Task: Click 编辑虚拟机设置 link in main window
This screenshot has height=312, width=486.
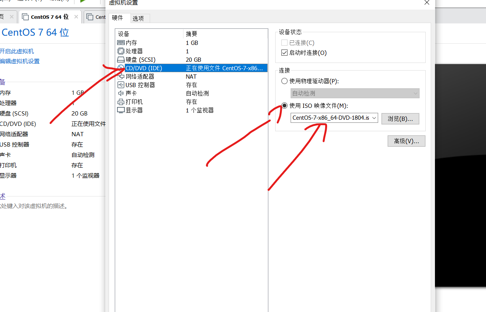Action: pos(19,61)
